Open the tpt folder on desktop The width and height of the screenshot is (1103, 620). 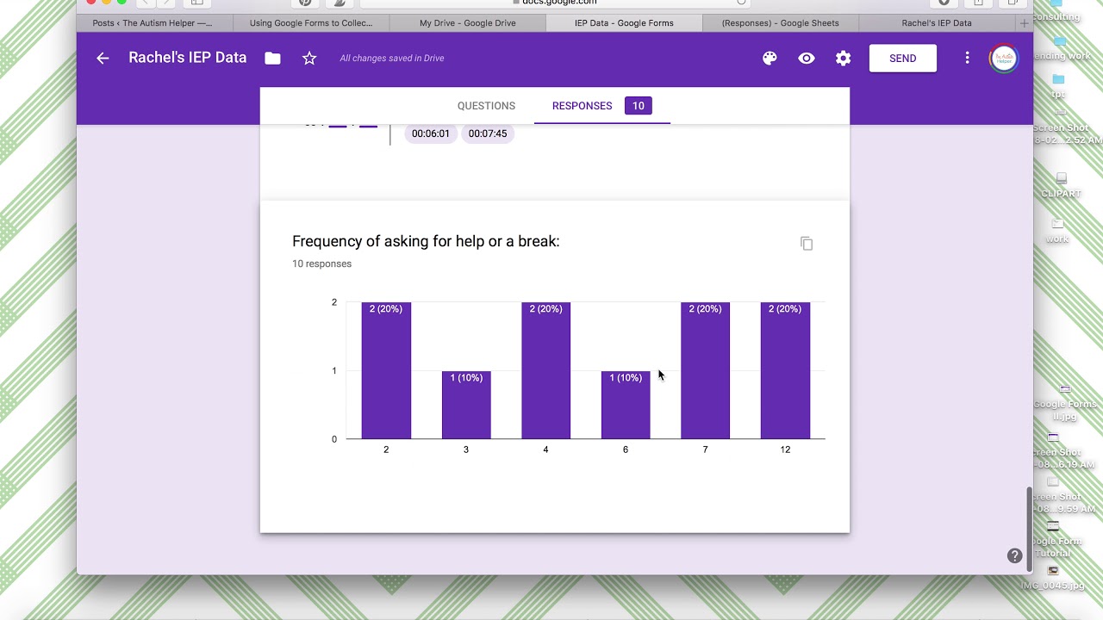(x=1058, y=86)
